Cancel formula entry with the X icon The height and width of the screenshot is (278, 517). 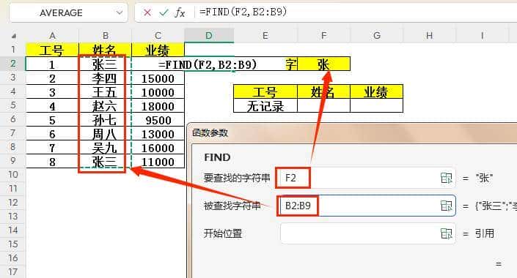[x=147, y=13]
